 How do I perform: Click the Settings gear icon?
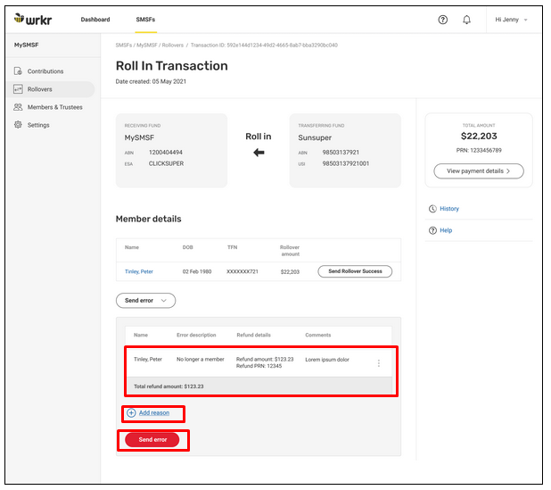pyautogui.click(x=18, y=125)
